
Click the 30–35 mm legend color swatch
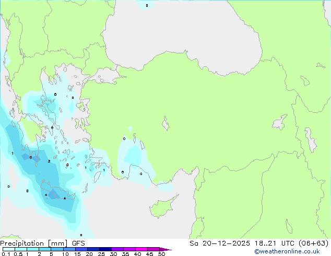(117, 249)
